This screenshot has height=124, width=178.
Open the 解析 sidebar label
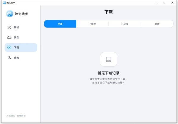[x=16, y=27]
